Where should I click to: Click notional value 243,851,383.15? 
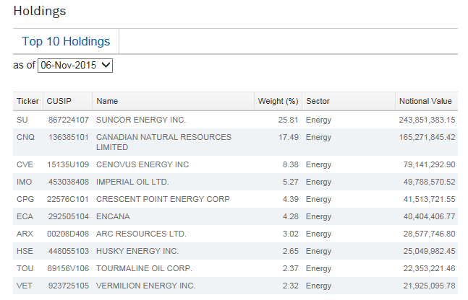pos(427,120)
